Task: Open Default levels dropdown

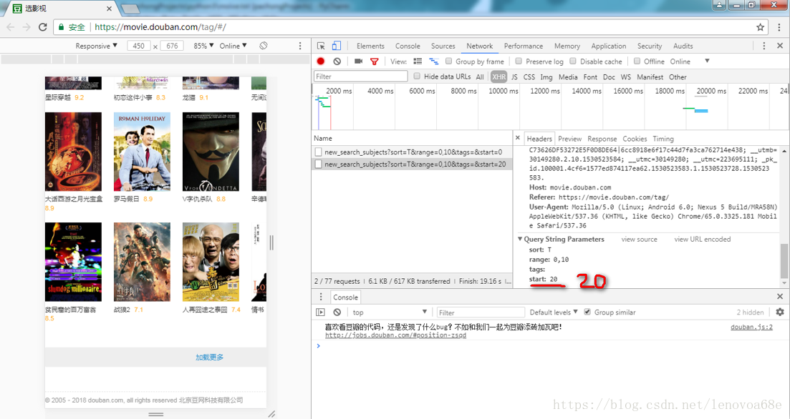Action: point(554,312)
